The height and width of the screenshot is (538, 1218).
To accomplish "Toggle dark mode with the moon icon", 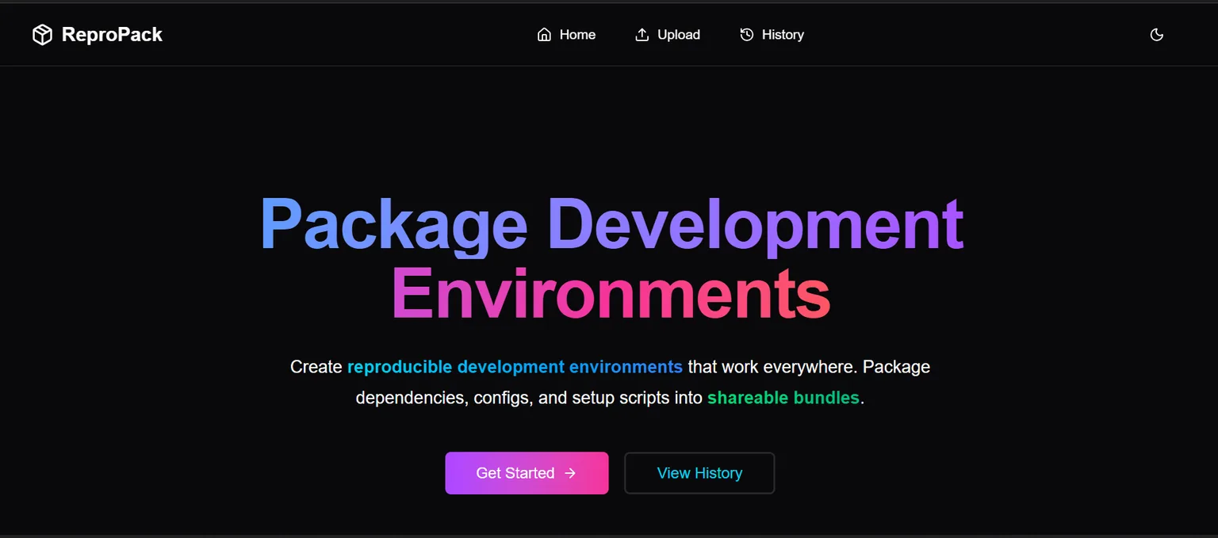I will click(x=1157, y=35).
